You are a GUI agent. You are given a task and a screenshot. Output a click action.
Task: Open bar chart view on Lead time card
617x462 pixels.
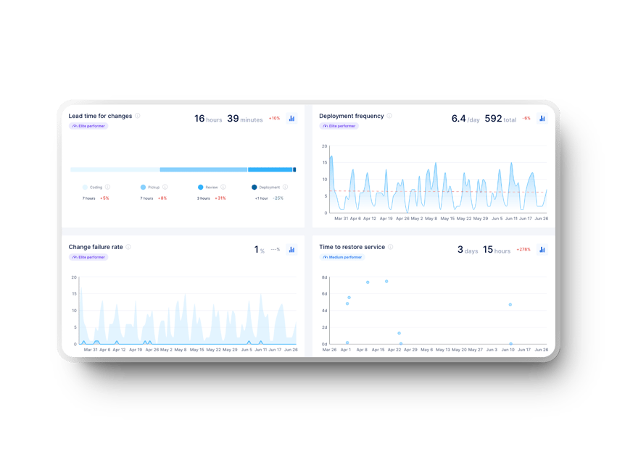click(x=291, y=118)
